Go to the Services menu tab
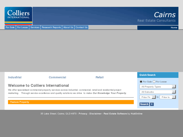This screenshot has height=137, width=183. pos(35,27)
